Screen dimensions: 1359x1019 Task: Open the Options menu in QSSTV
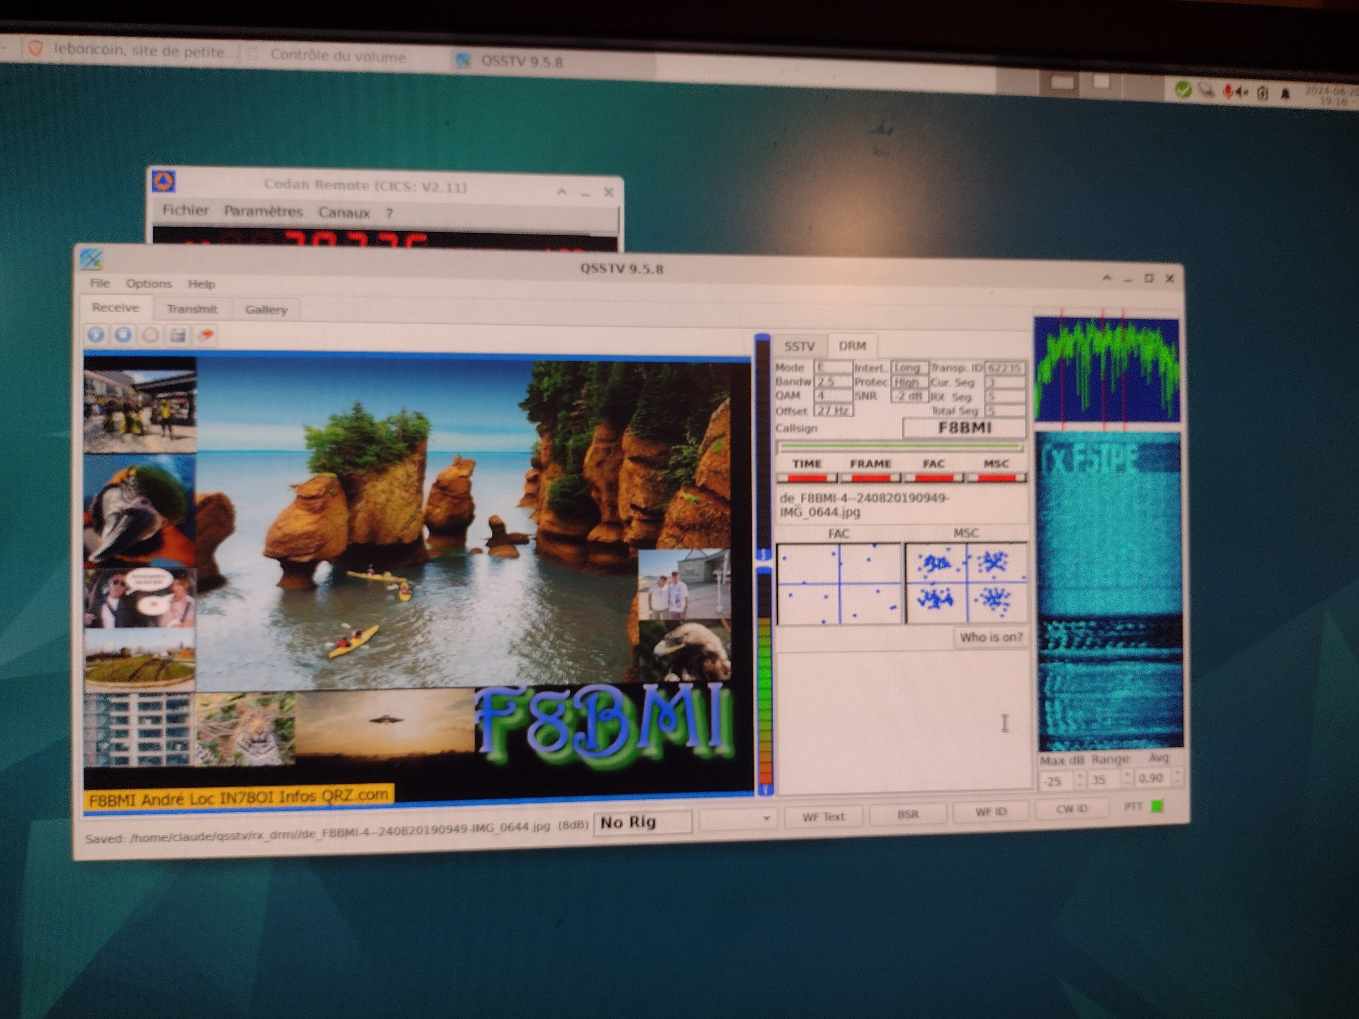point(149,284)
